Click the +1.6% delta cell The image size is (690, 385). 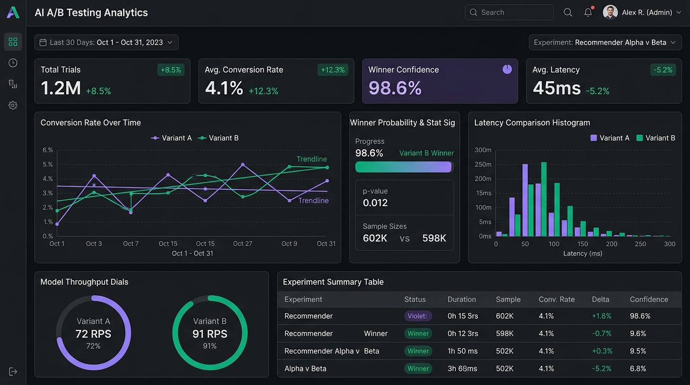click(x=602, y=316)
